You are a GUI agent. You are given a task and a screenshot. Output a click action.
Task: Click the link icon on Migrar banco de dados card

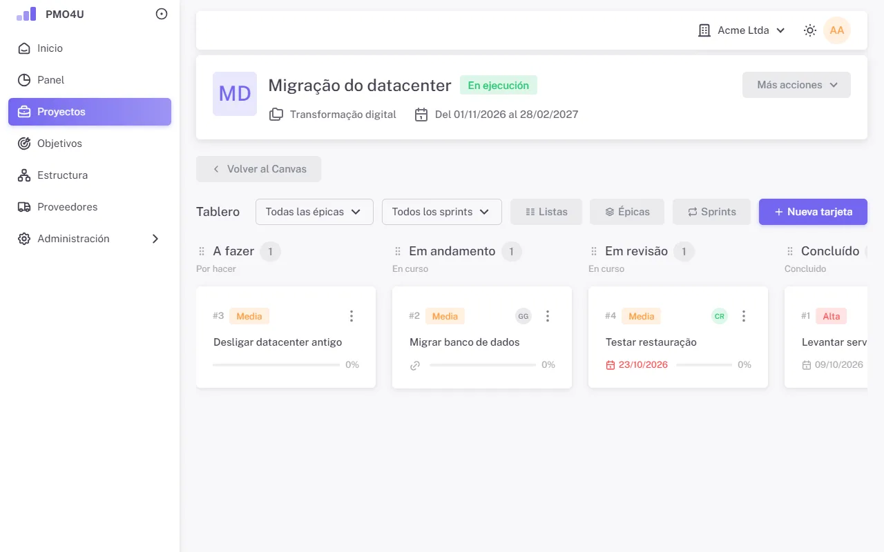[x=415, y=365]
